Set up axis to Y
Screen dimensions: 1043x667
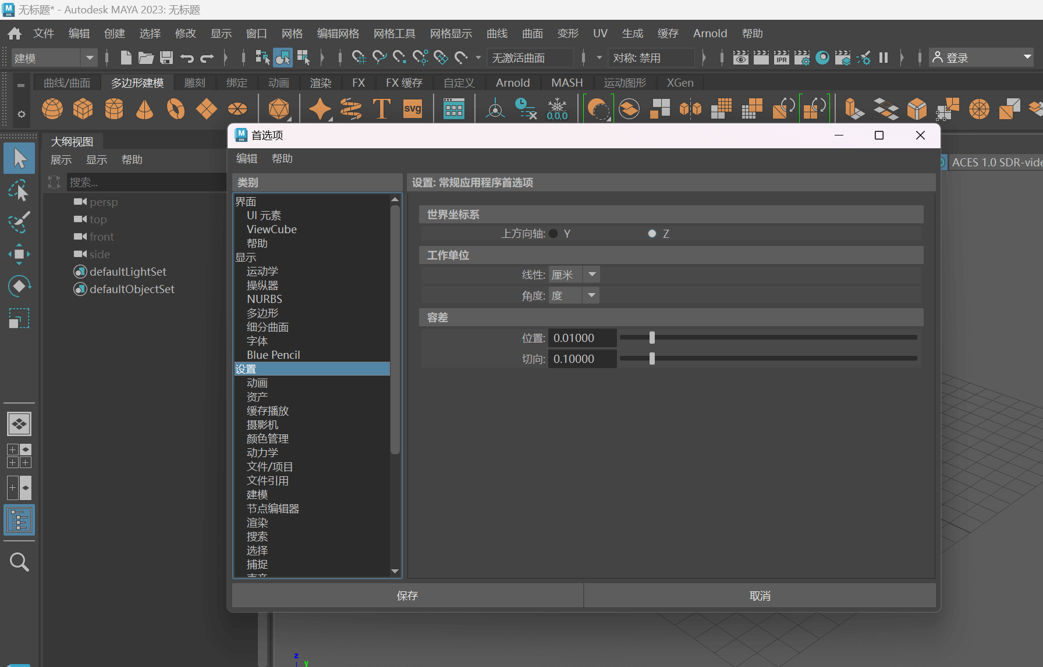coord(554,233)
